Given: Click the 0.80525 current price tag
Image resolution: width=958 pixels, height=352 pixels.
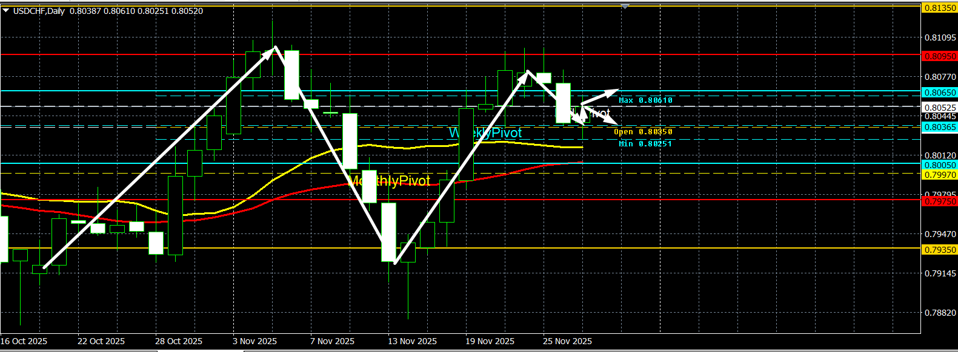Looking at the screenshot, I should (940, 108).
